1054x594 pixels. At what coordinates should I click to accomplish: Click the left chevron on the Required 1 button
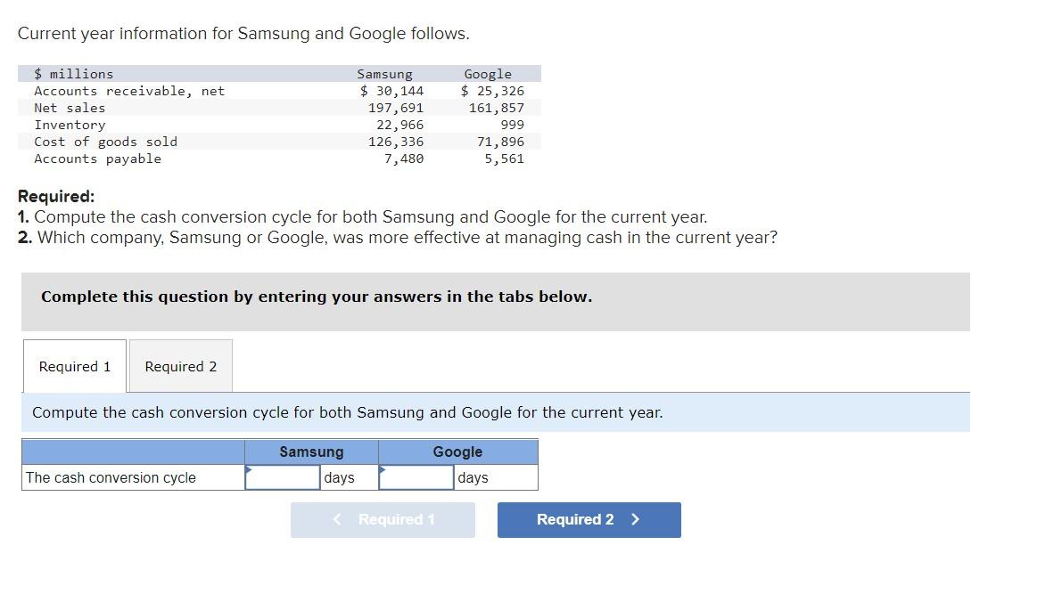(337, 519)
